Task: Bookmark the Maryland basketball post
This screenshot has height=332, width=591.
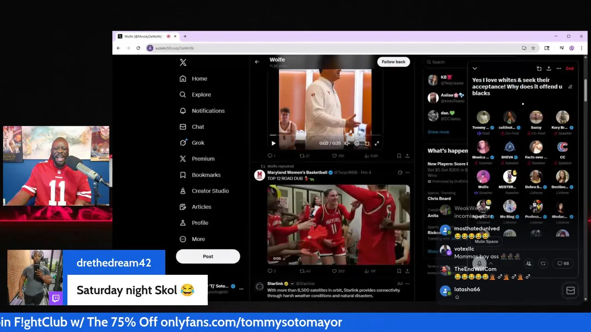Action: click(399, 271)
